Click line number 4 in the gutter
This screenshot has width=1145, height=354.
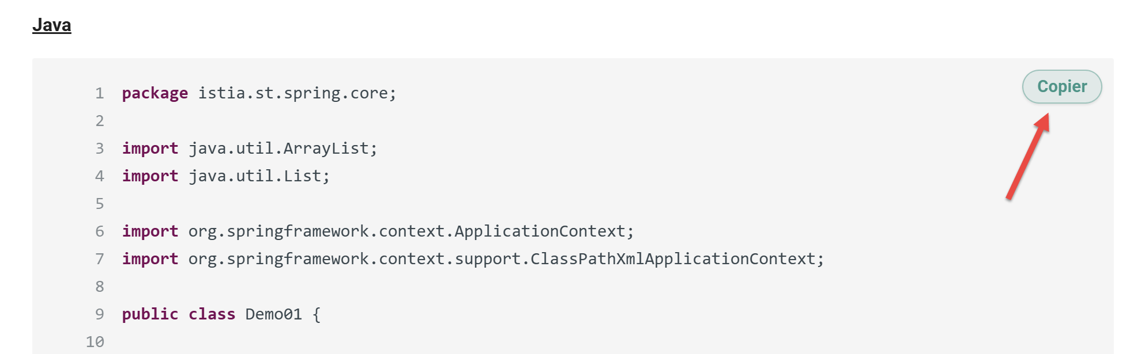[100, 176]
